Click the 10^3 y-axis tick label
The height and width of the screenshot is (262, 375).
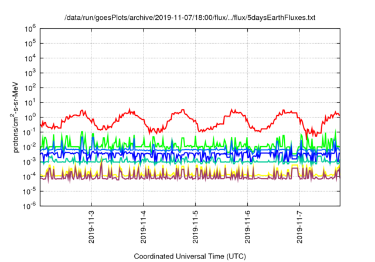tap(30, 73)
